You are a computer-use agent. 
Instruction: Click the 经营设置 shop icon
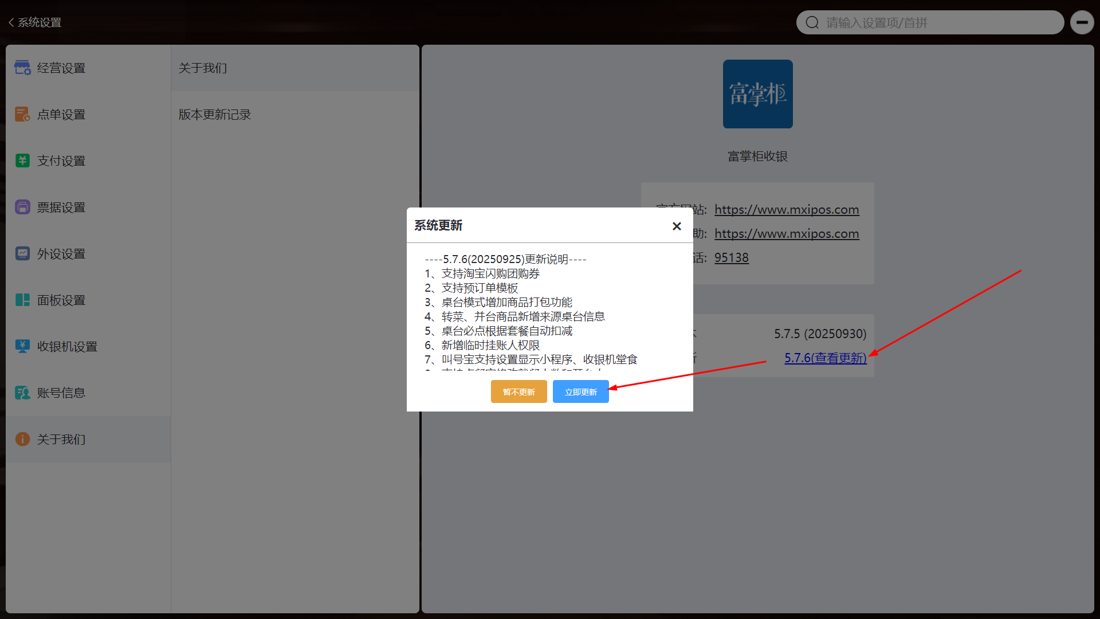click(22, 68)
